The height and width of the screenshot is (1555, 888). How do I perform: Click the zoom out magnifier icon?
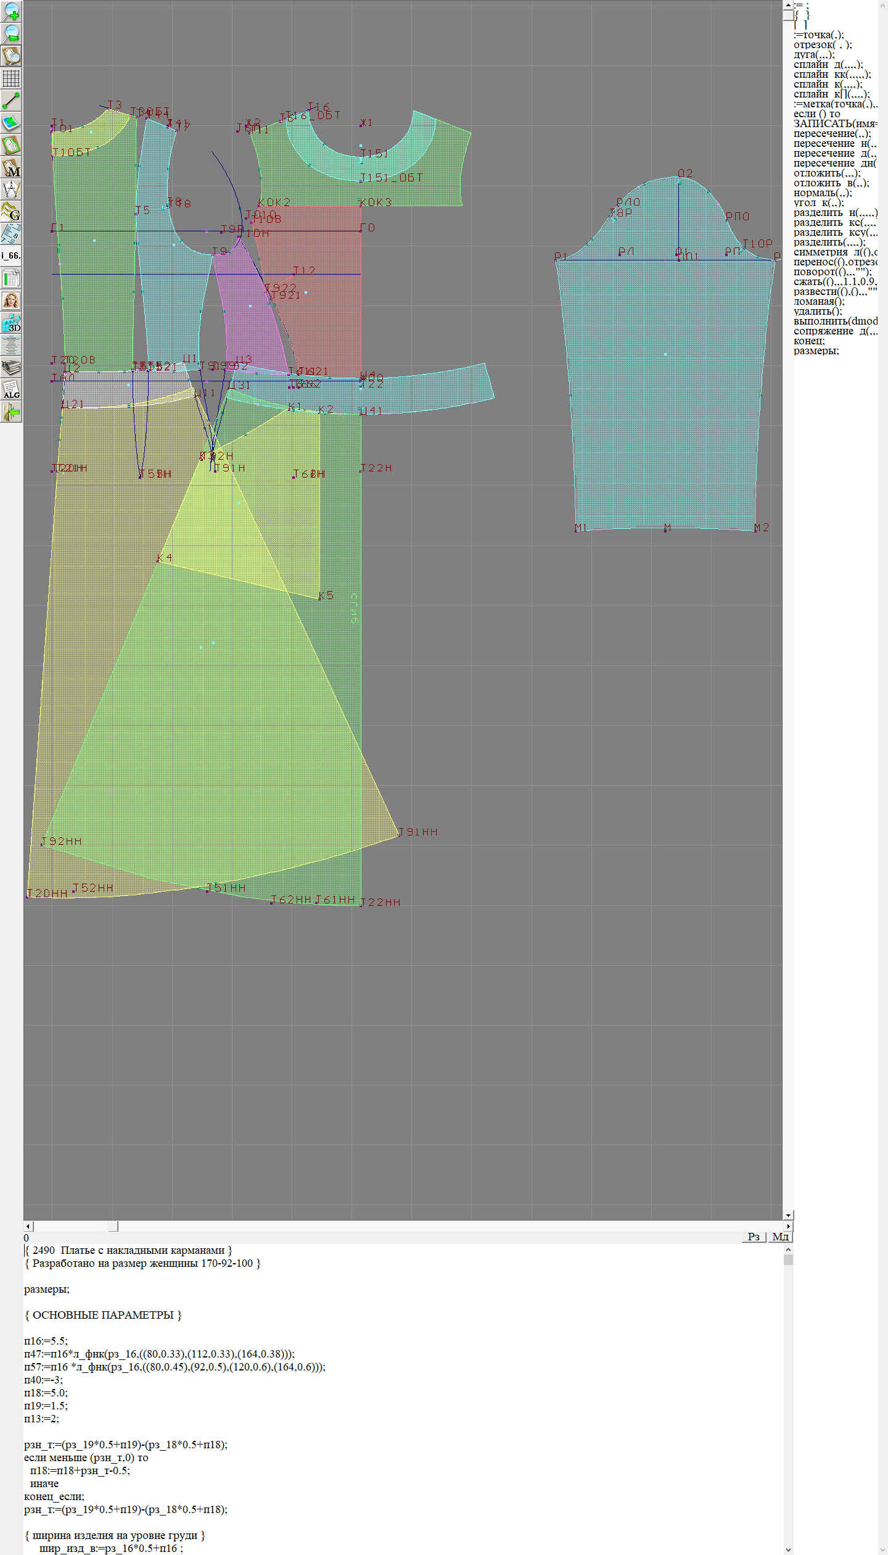11,33
